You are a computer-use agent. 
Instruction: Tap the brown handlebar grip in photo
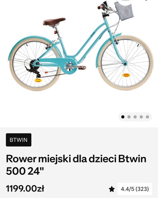[101, 7]
